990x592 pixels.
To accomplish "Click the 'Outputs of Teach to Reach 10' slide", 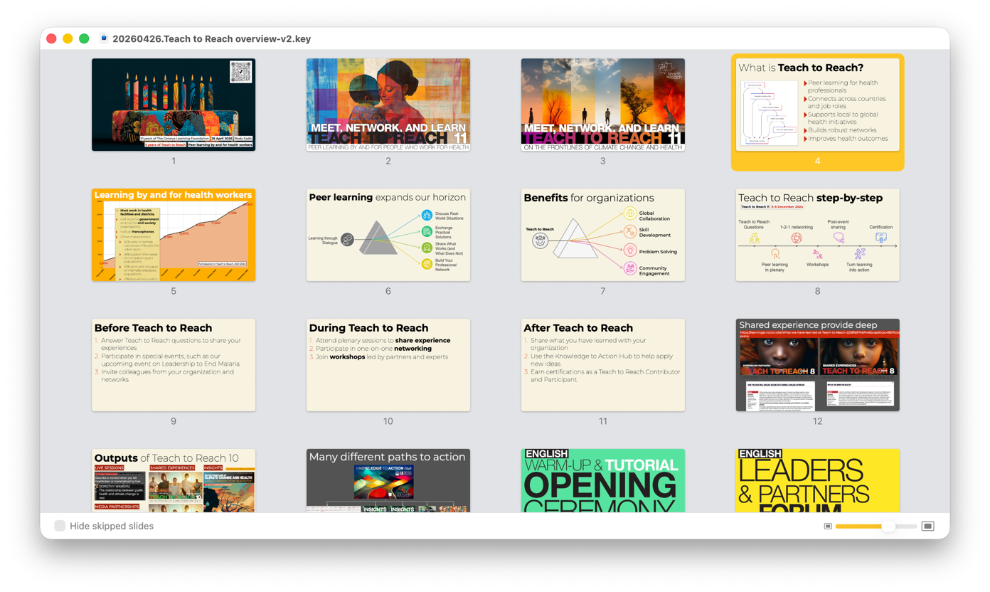I will pyautogui.click(x=174, y=481).
